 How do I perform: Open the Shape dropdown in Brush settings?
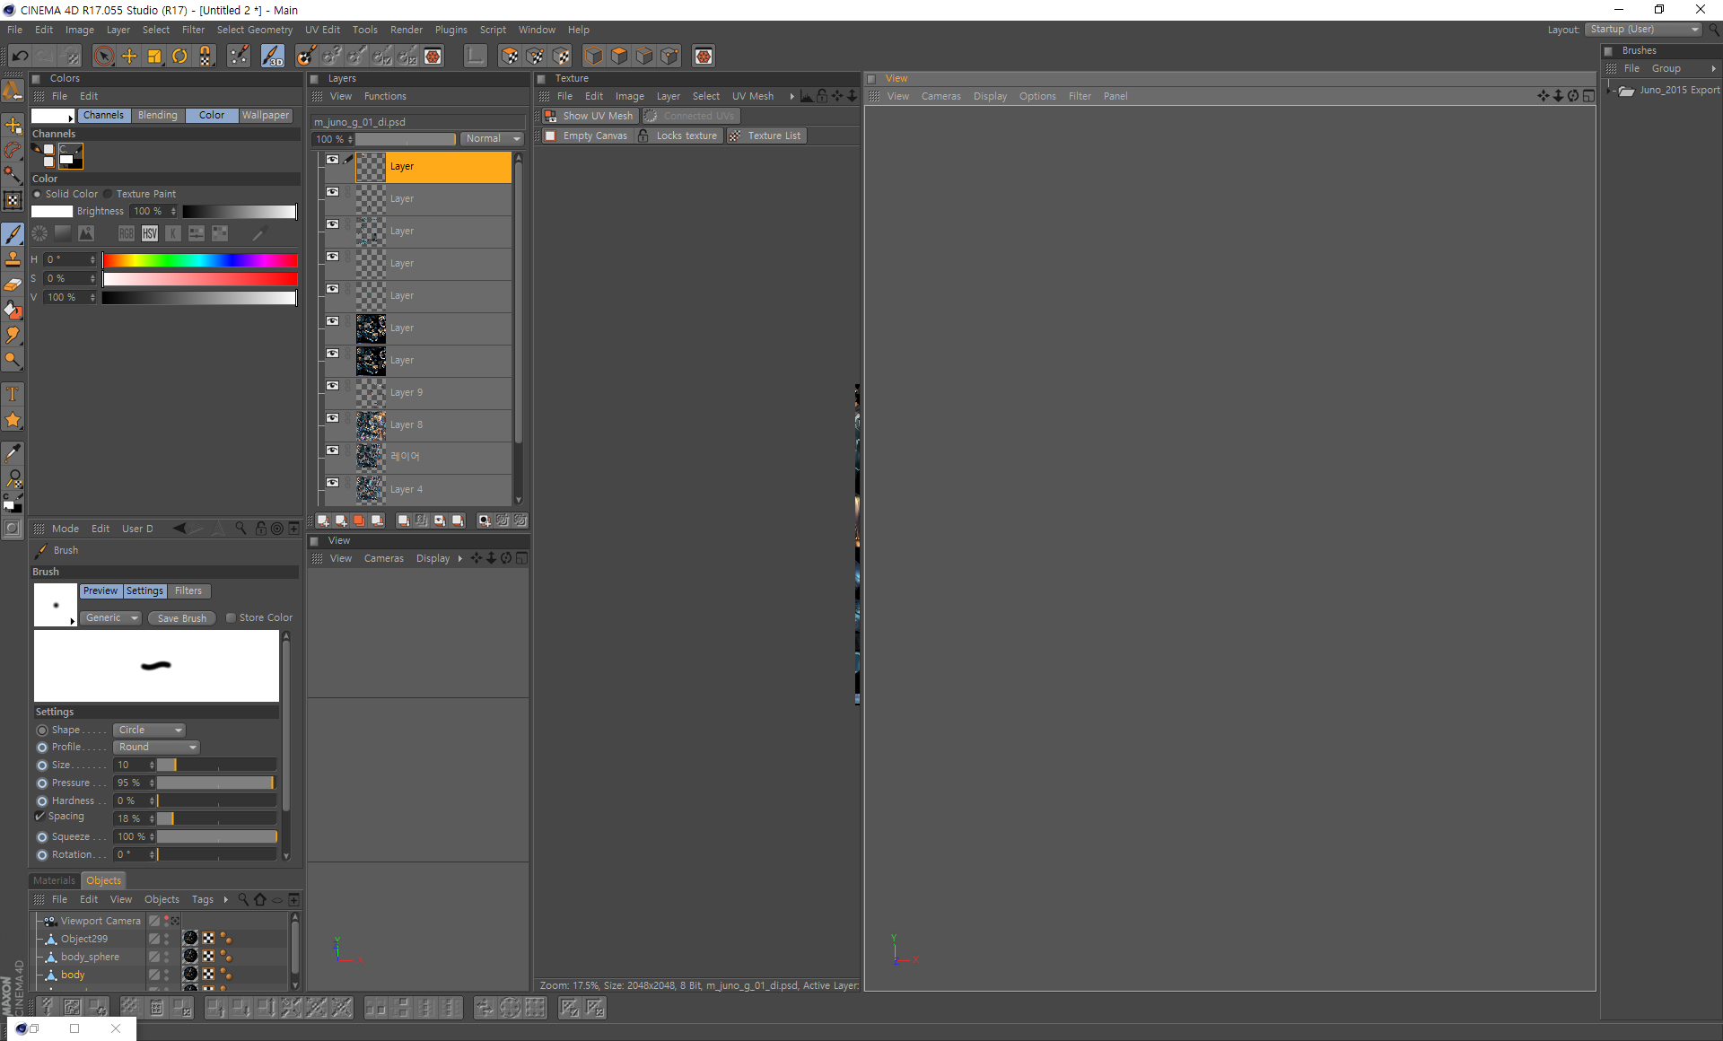148,729
